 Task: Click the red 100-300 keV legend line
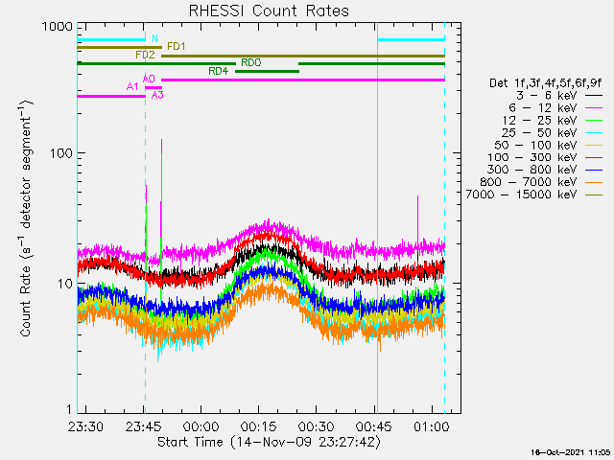point(594,157)
